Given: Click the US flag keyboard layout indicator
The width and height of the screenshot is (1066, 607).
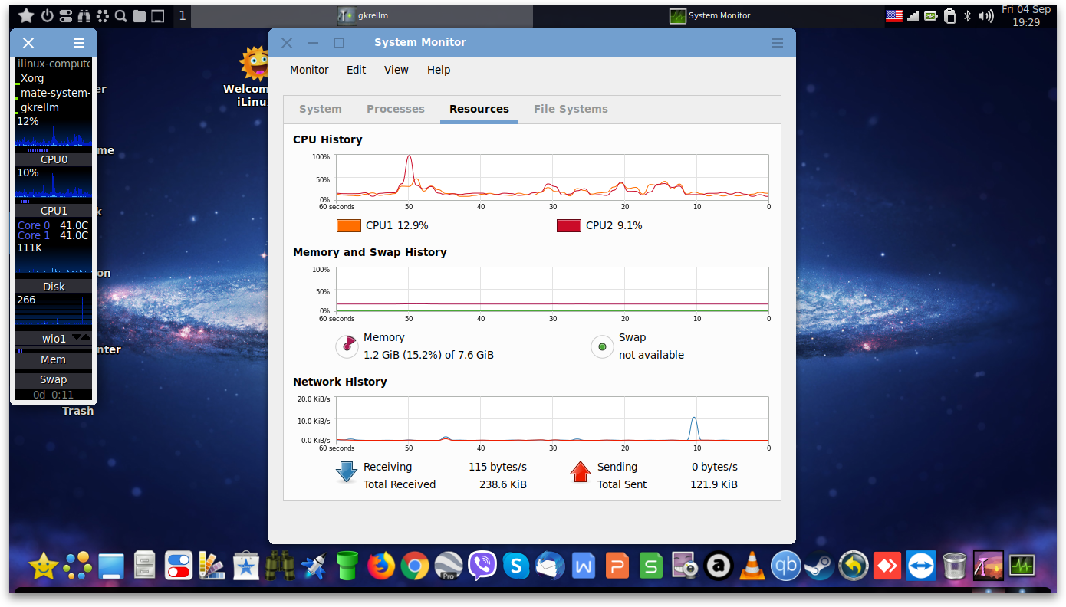Looking at the screenshot, I should 894,15.
